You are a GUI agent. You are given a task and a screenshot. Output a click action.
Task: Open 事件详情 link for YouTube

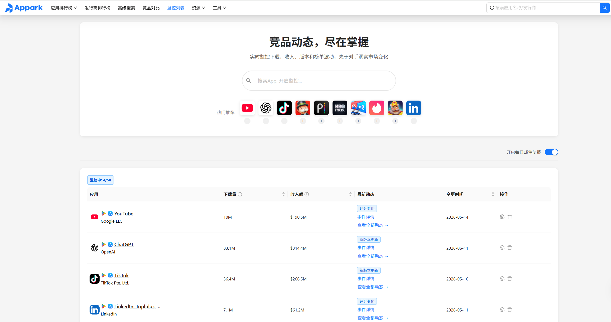coord(366,217)
